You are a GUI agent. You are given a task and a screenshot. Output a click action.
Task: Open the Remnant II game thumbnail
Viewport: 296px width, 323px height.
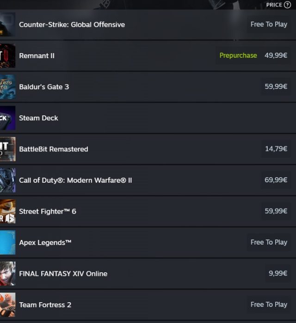coord(8,56)
